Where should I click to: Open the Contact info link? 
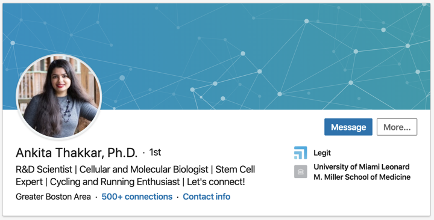coord(207,197)
